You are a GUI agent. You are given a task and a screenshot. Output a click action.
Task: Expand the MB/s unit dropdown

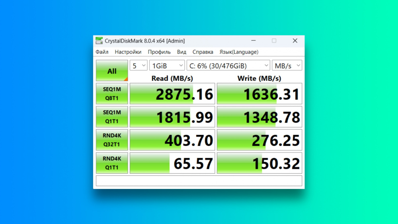pos(287,66)
